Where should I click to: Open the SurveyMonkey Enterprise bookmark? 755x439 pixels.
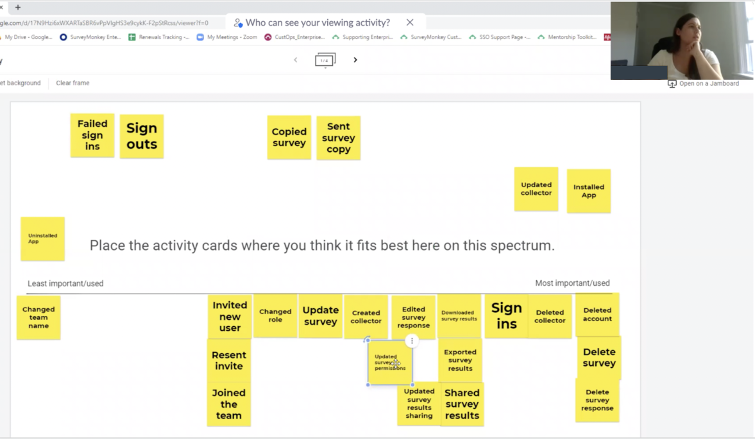click(x=90, y=37)
